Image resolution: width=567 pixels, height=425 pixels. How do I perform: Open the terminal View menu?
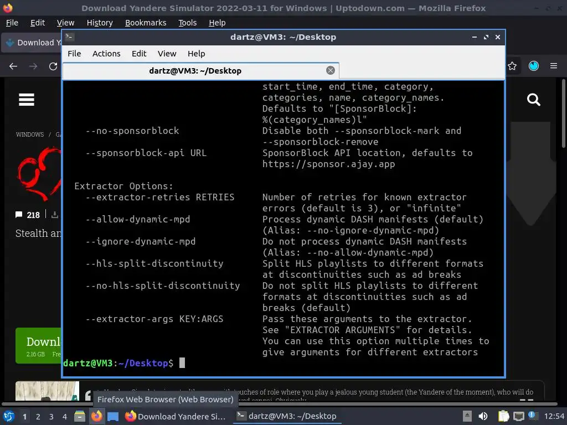pos(167,54)
